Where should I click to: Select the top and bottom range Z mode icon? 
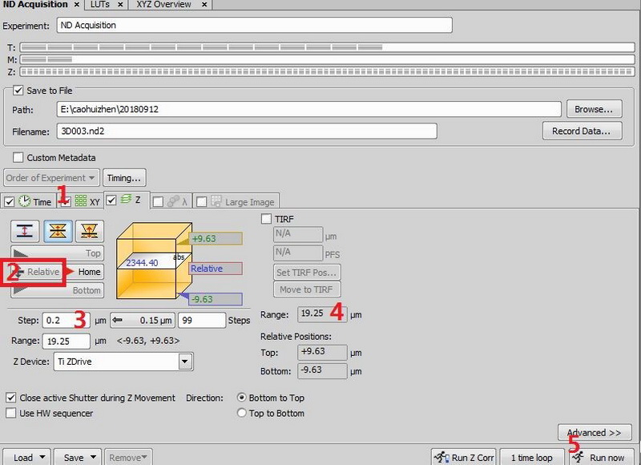[x=25, y=231]
